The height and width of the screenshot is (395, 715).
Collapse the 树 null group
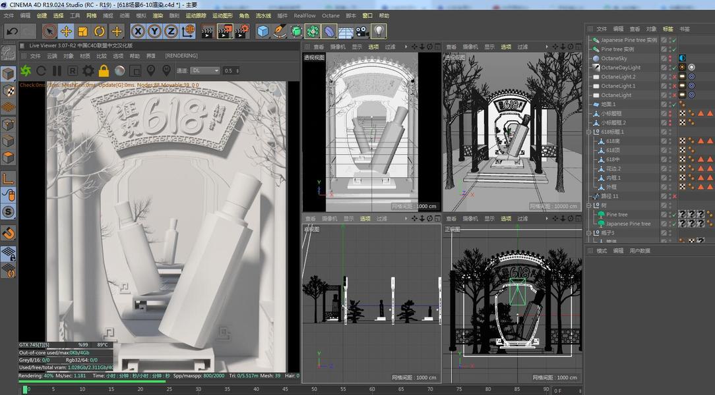point(589,205)
